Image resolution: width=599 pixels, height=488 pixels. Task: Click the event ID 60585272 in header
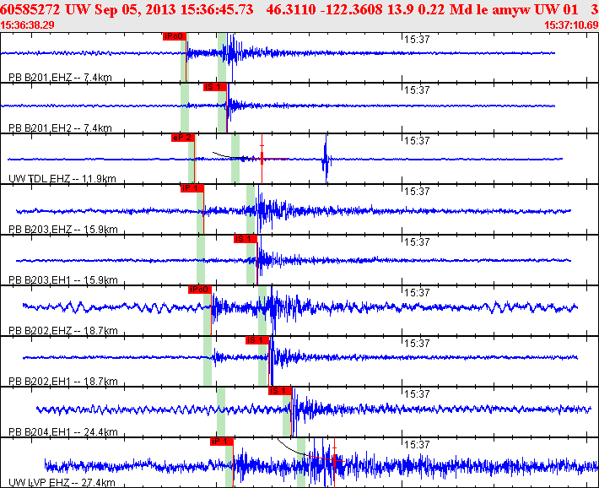coord(30,9)
